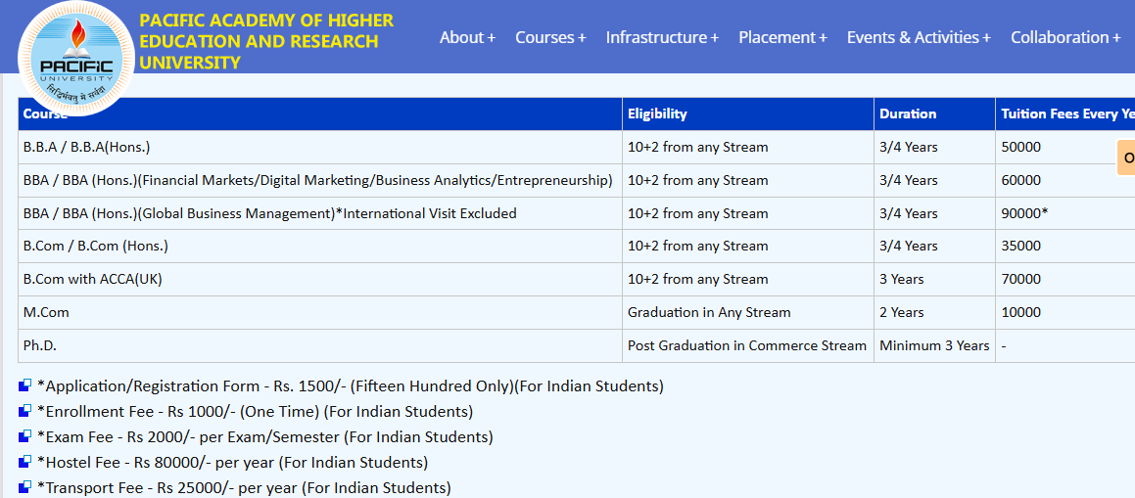Expand Events & Activities menu
Screen dimensions: 1135x498
[919, 37]
